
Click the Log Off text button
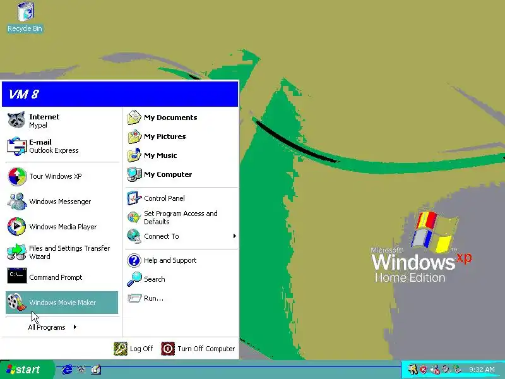pyautogui.click(x=141, y=349)
